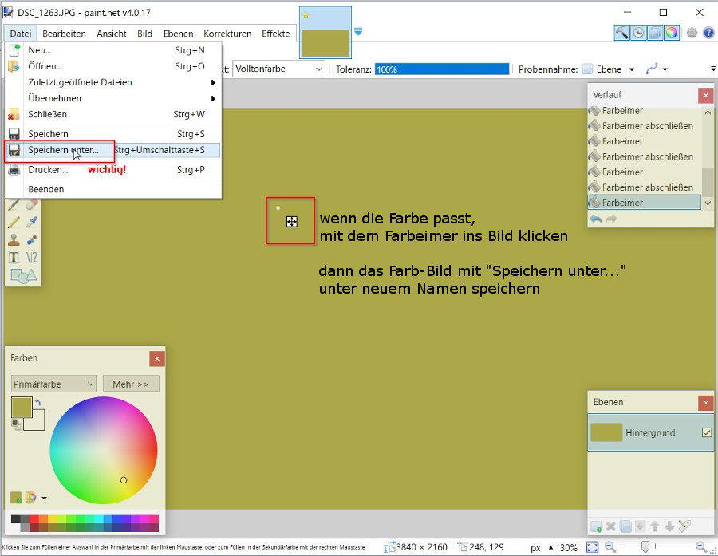Image resolution: width=718 pixels, height=556 pixels.
Task: Toggle the Colors window wheel icon
Action: 672,33
